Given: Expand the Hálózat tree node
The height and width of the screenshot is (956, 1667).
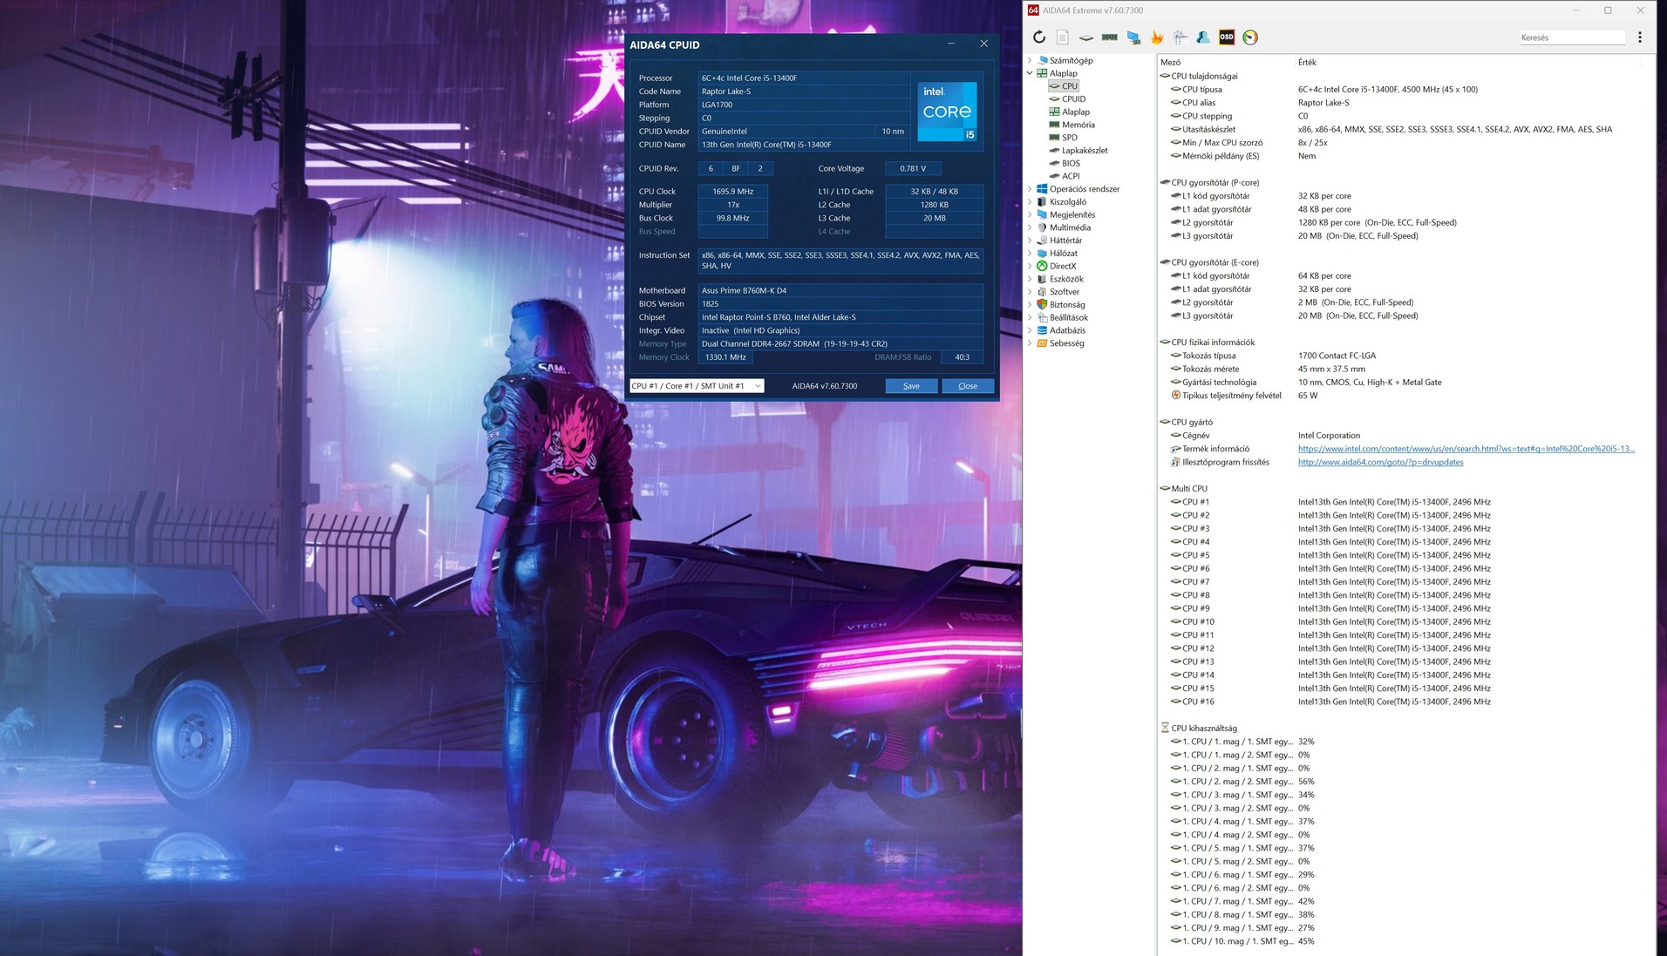Looking at the screenshot, I should point(1030,254).
